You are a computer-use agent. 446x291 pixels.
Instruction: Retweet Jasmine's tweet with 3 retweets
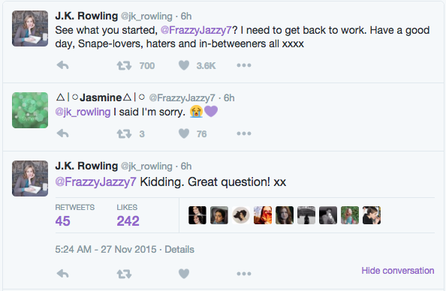point(124,133)
